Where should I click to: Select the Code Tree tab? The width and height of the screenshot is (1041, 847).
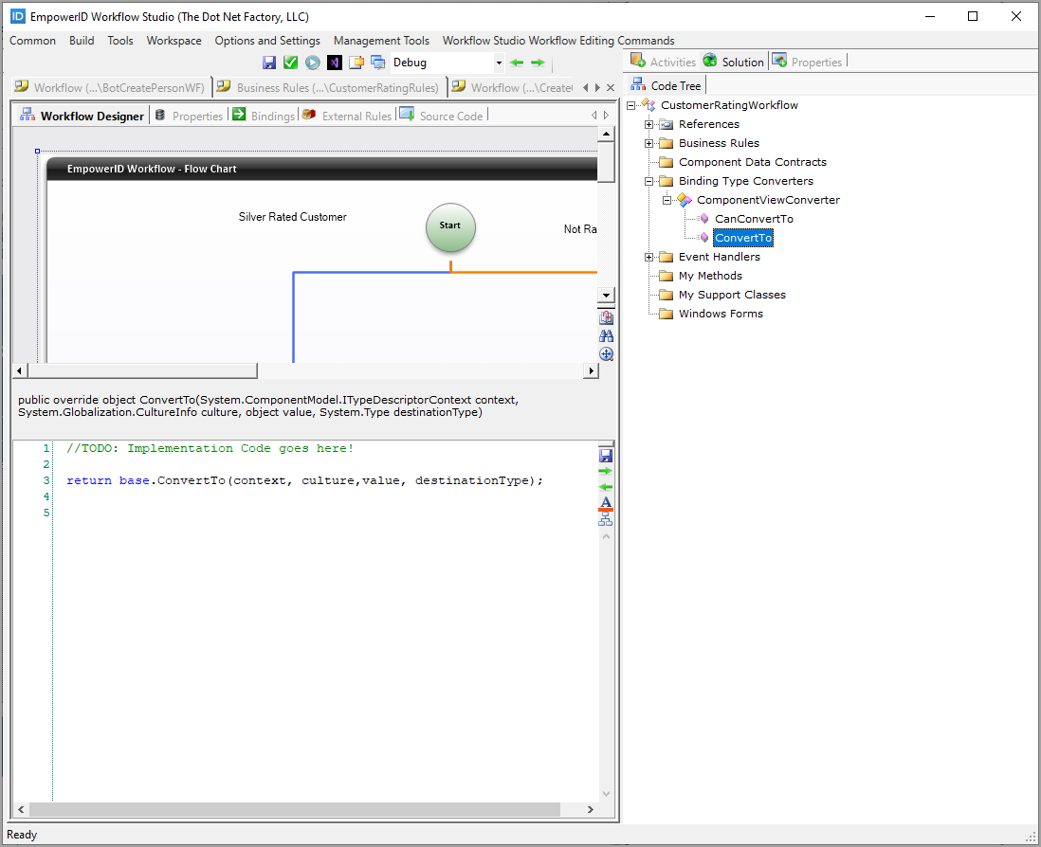click(666, 85)
